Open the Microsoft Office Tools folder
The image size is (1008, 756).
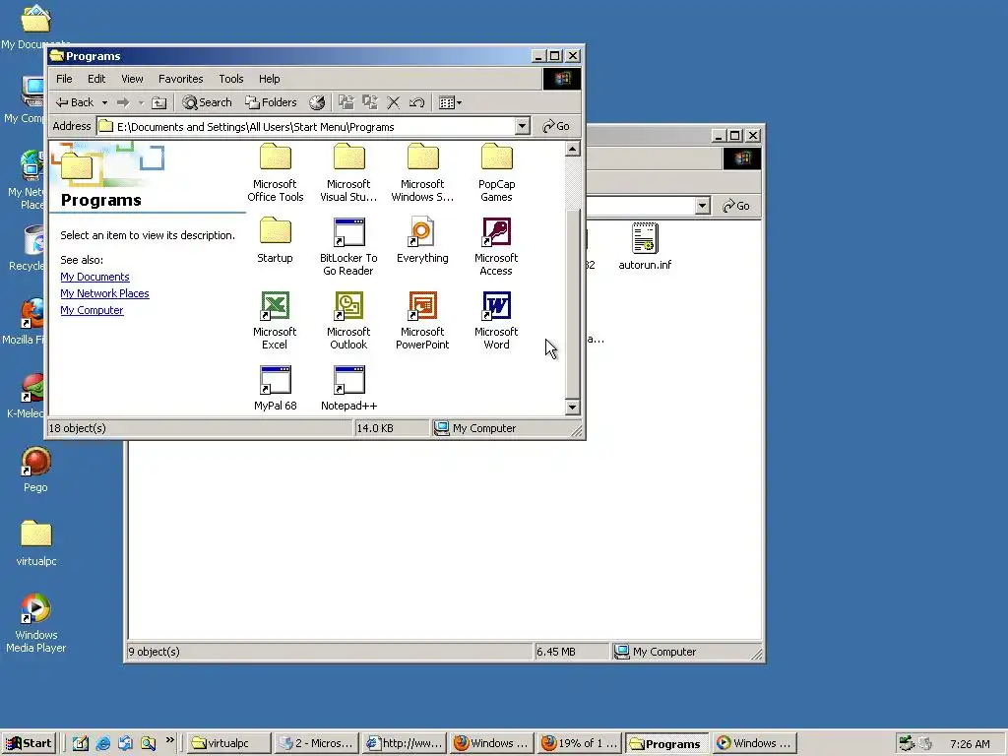pyautogui.click(x=276, y=172)
